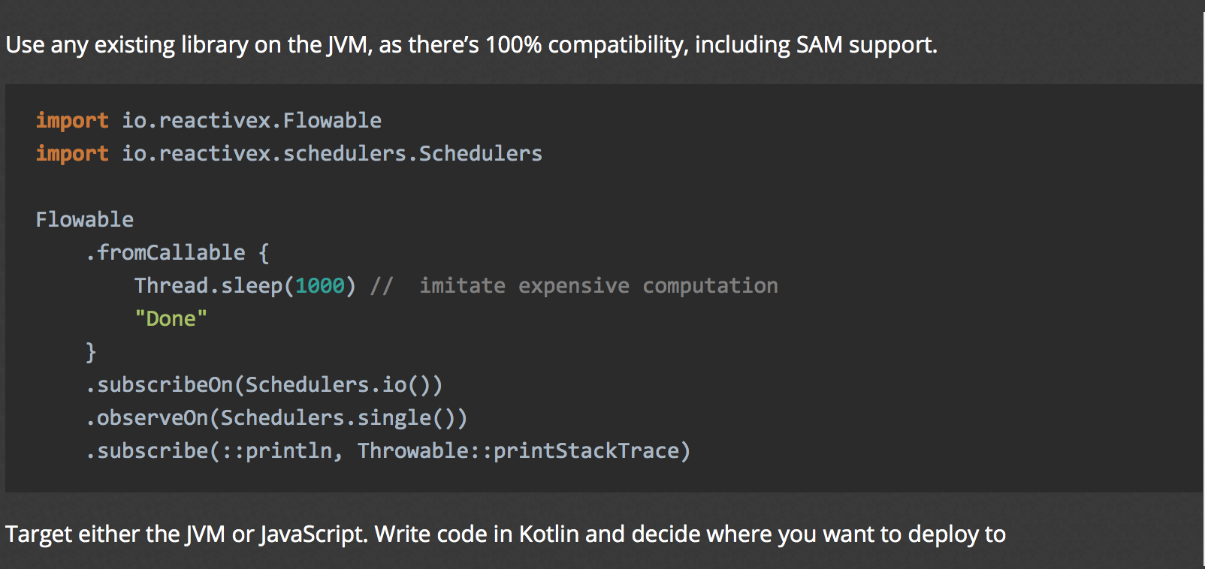This screenshot has width=1205, height=569.
Task: Click the line "import io.reactivex.Flowable"
Action: 209,120
